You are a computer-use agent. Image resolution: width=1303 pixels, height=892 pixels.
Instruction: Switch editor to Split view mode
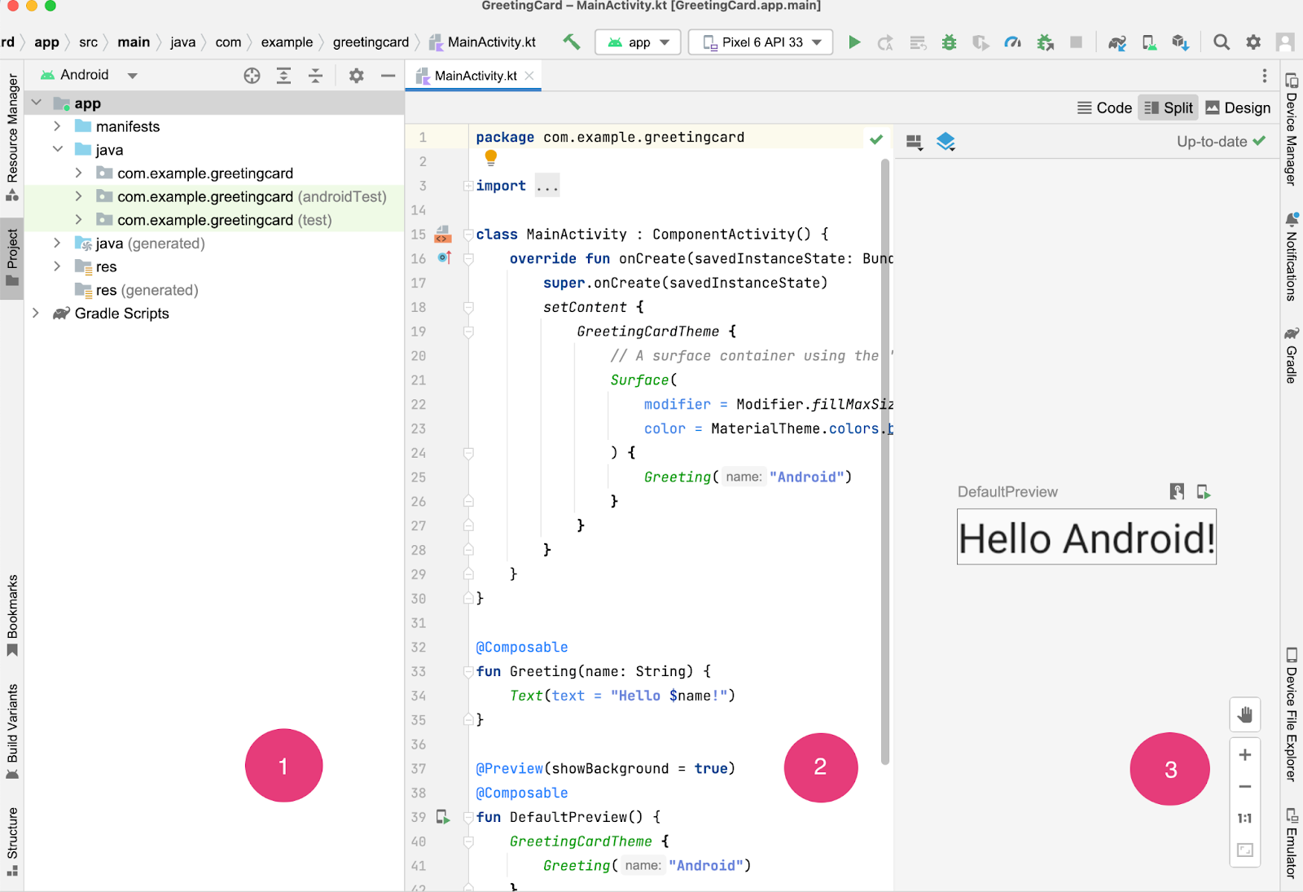[1168, 108]
